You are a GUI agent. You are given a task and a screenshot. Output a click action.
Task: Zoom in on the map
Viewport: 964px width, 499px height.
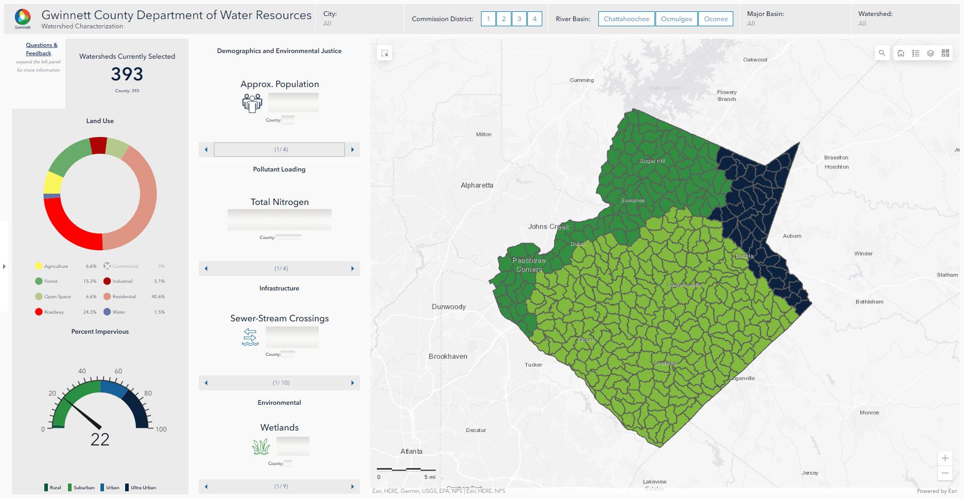(x=945, y=458)
